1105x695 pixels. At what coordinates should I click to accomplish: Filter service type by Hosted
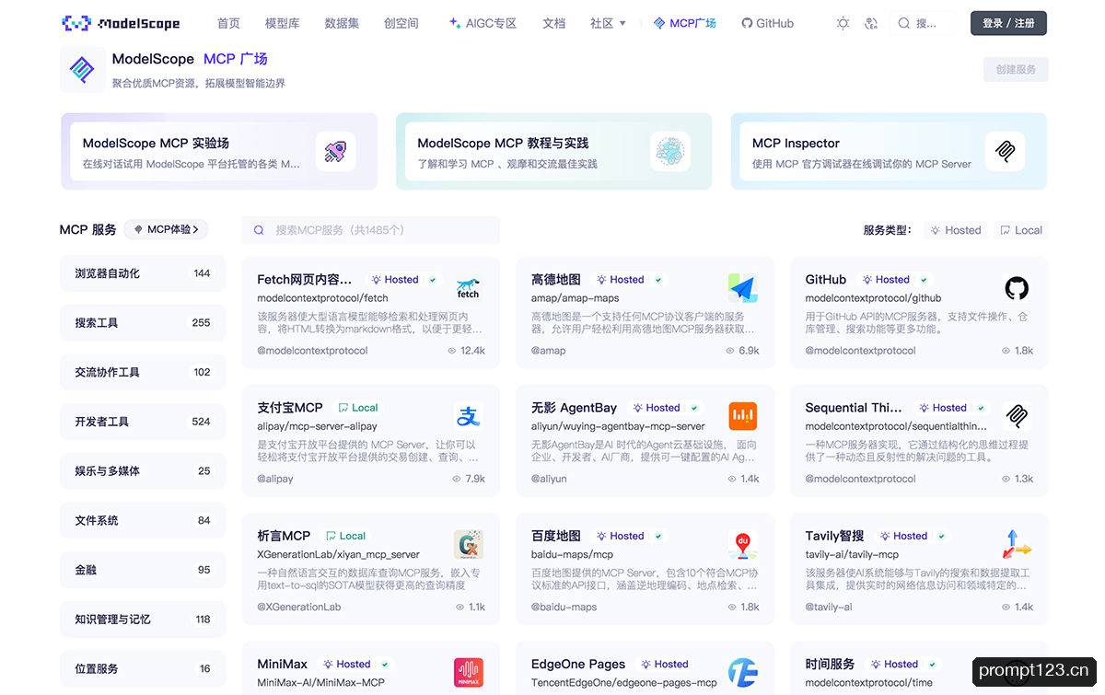(956, 230)
